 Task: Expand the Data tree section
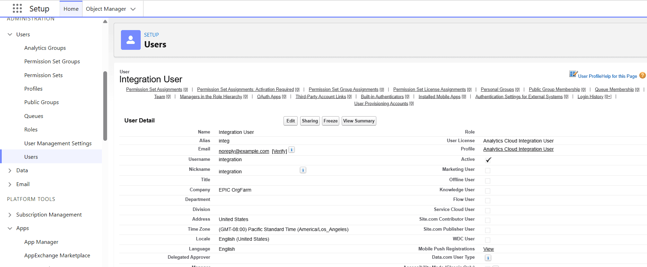click(10, 171)
